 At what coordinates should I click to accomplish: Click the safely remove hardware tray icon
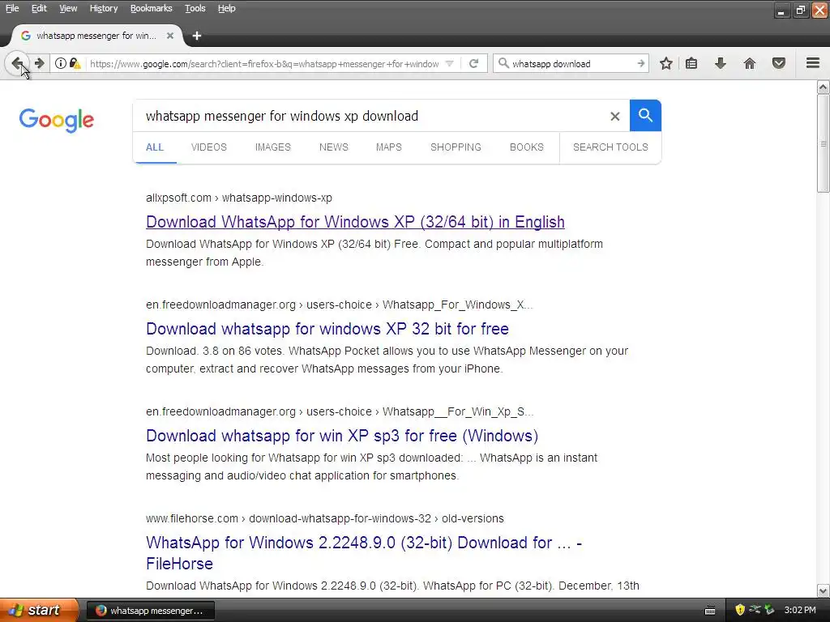click(769, 610)
